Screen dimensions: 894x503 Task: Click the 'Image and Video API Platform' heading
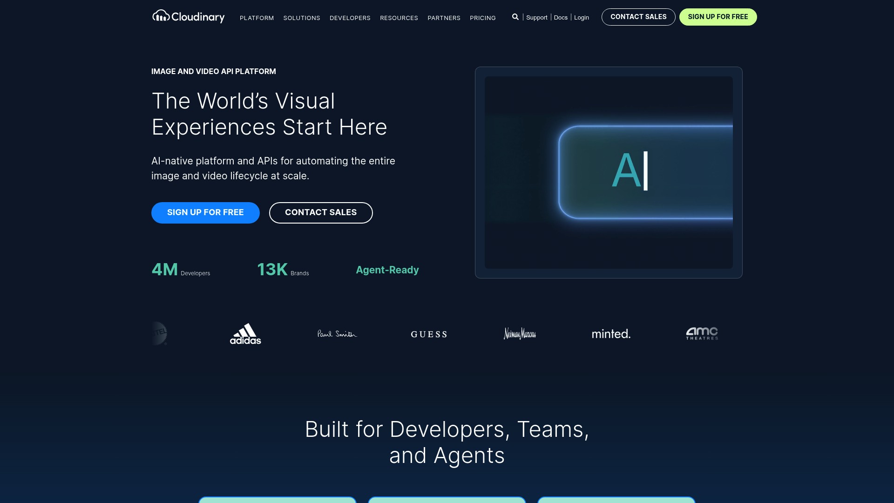point(214,71)
